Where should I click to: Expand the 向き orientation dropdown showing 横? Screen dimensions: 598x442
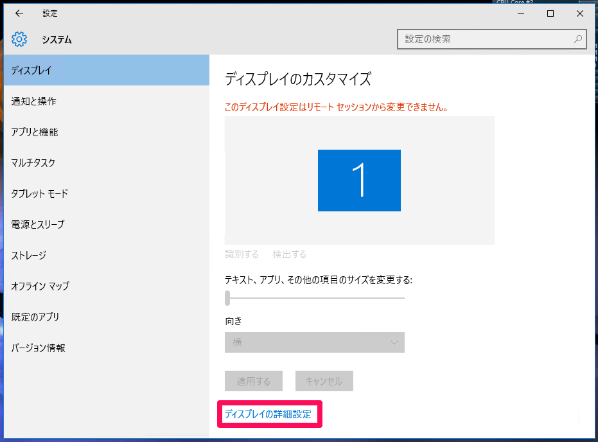click(x=315, y=342)
